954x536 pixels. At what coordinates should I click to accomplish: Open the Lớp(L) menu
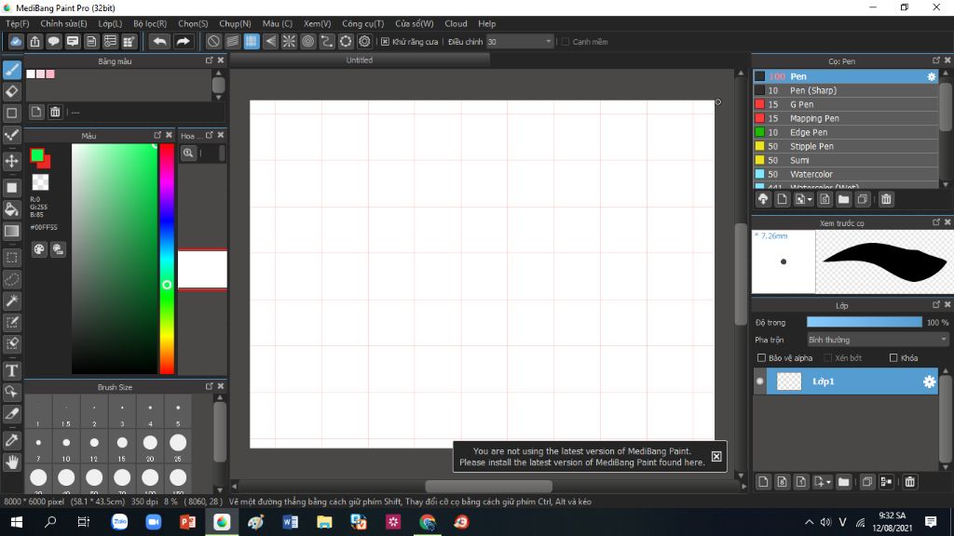[110, 23]
